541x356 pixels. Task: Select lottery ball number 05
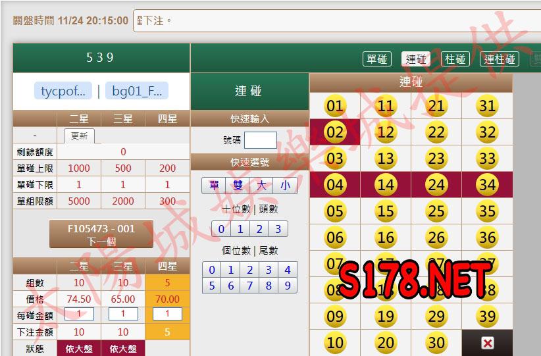(x=335, y=211)
